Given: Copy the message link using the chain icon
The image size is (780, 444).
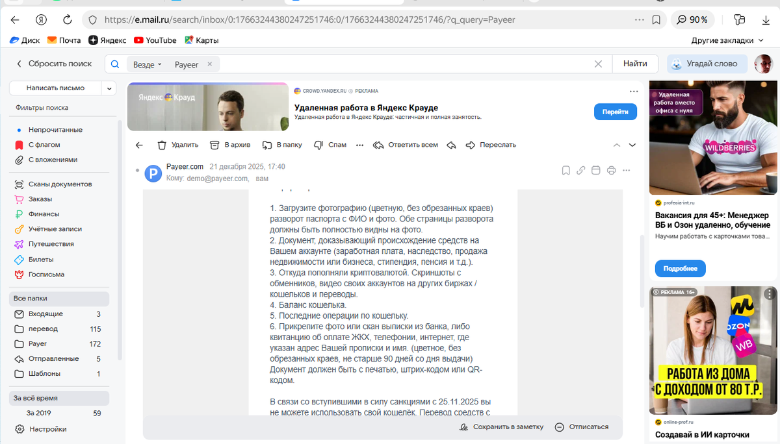Looking at the screenshot, I should 580,169.
